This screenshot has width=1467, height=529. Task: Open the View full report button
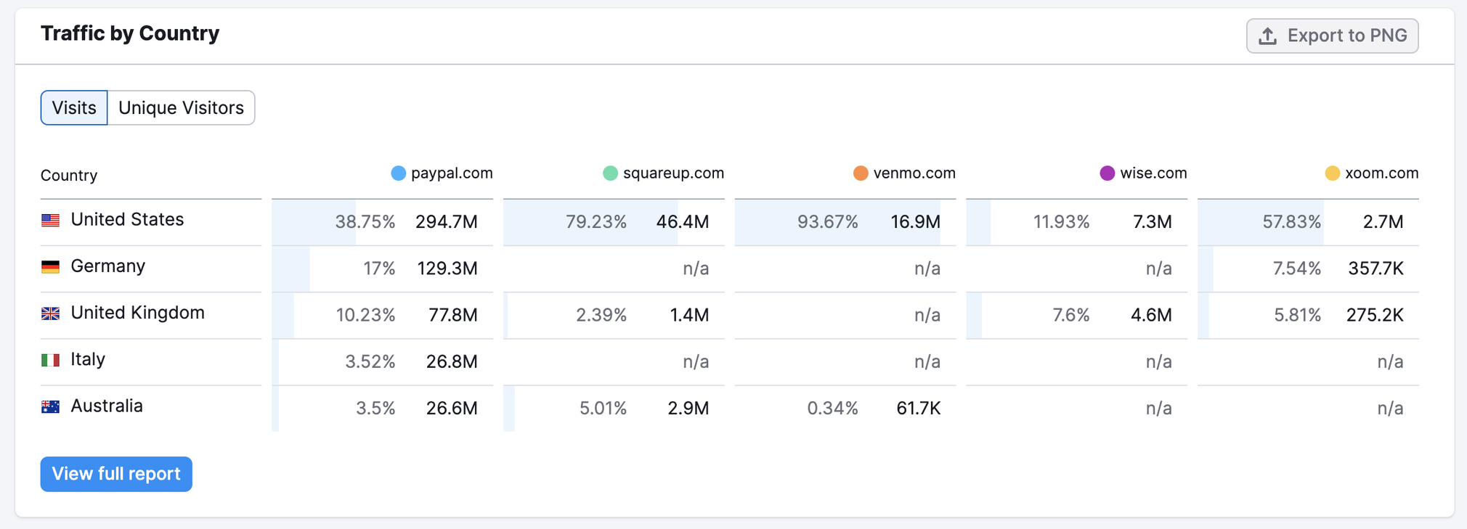[x=116, y=474]
